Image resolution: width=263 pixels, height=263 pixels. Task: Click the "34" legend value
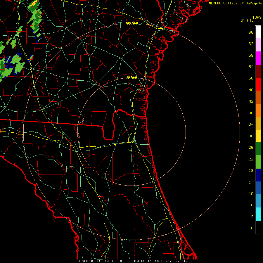[251, 124]
